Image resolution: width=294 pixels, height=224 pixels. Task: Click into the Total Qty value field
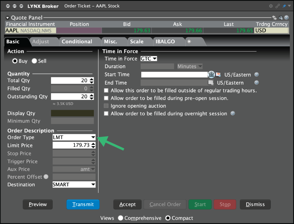pyautogui.click(x=70, y=80)
